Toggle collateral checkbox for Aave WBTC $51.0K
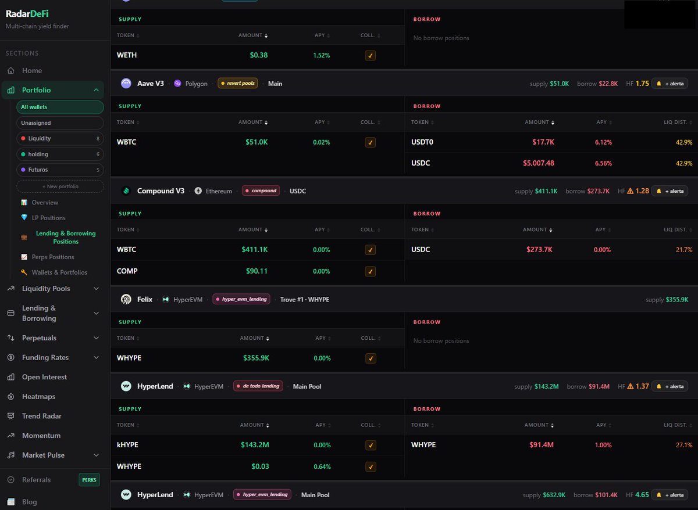This screenshot has height=510, width=698. (x=371, y=142)
